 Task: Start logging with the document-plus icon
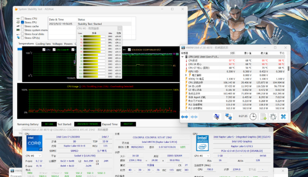(263, 117)
